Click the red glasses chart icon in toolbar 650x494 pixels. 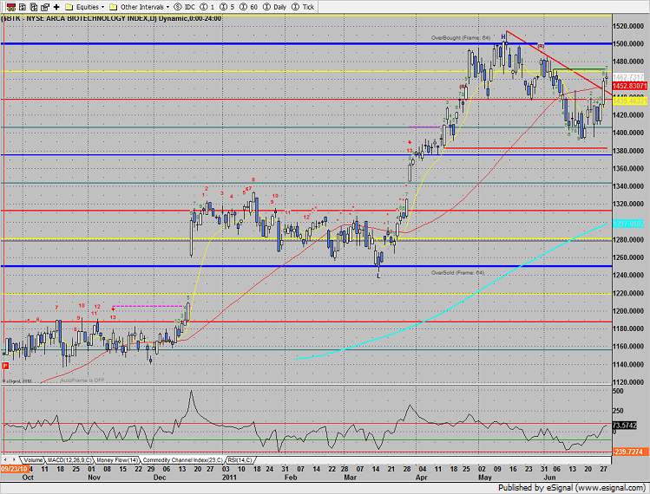(11, 7)
